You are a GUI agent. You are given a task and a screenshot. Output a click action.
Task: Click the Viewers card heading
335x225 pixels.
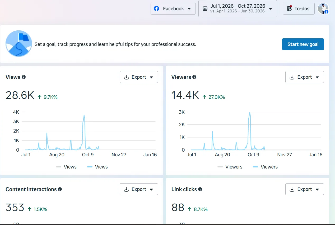coord(181,77)
